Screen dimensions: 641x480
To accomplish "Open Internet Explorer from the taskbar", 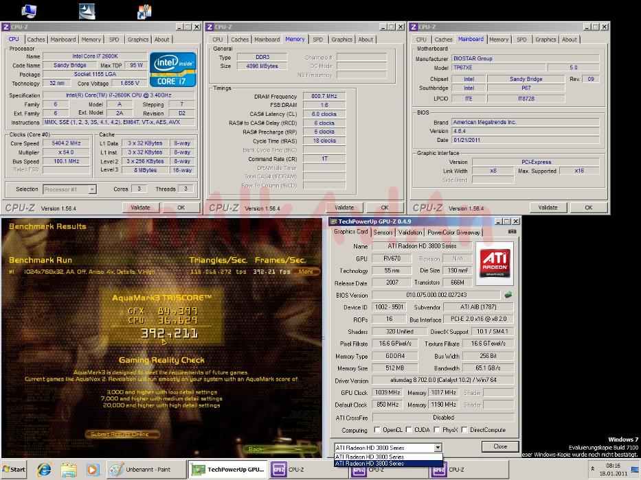I will pos(44,470).
